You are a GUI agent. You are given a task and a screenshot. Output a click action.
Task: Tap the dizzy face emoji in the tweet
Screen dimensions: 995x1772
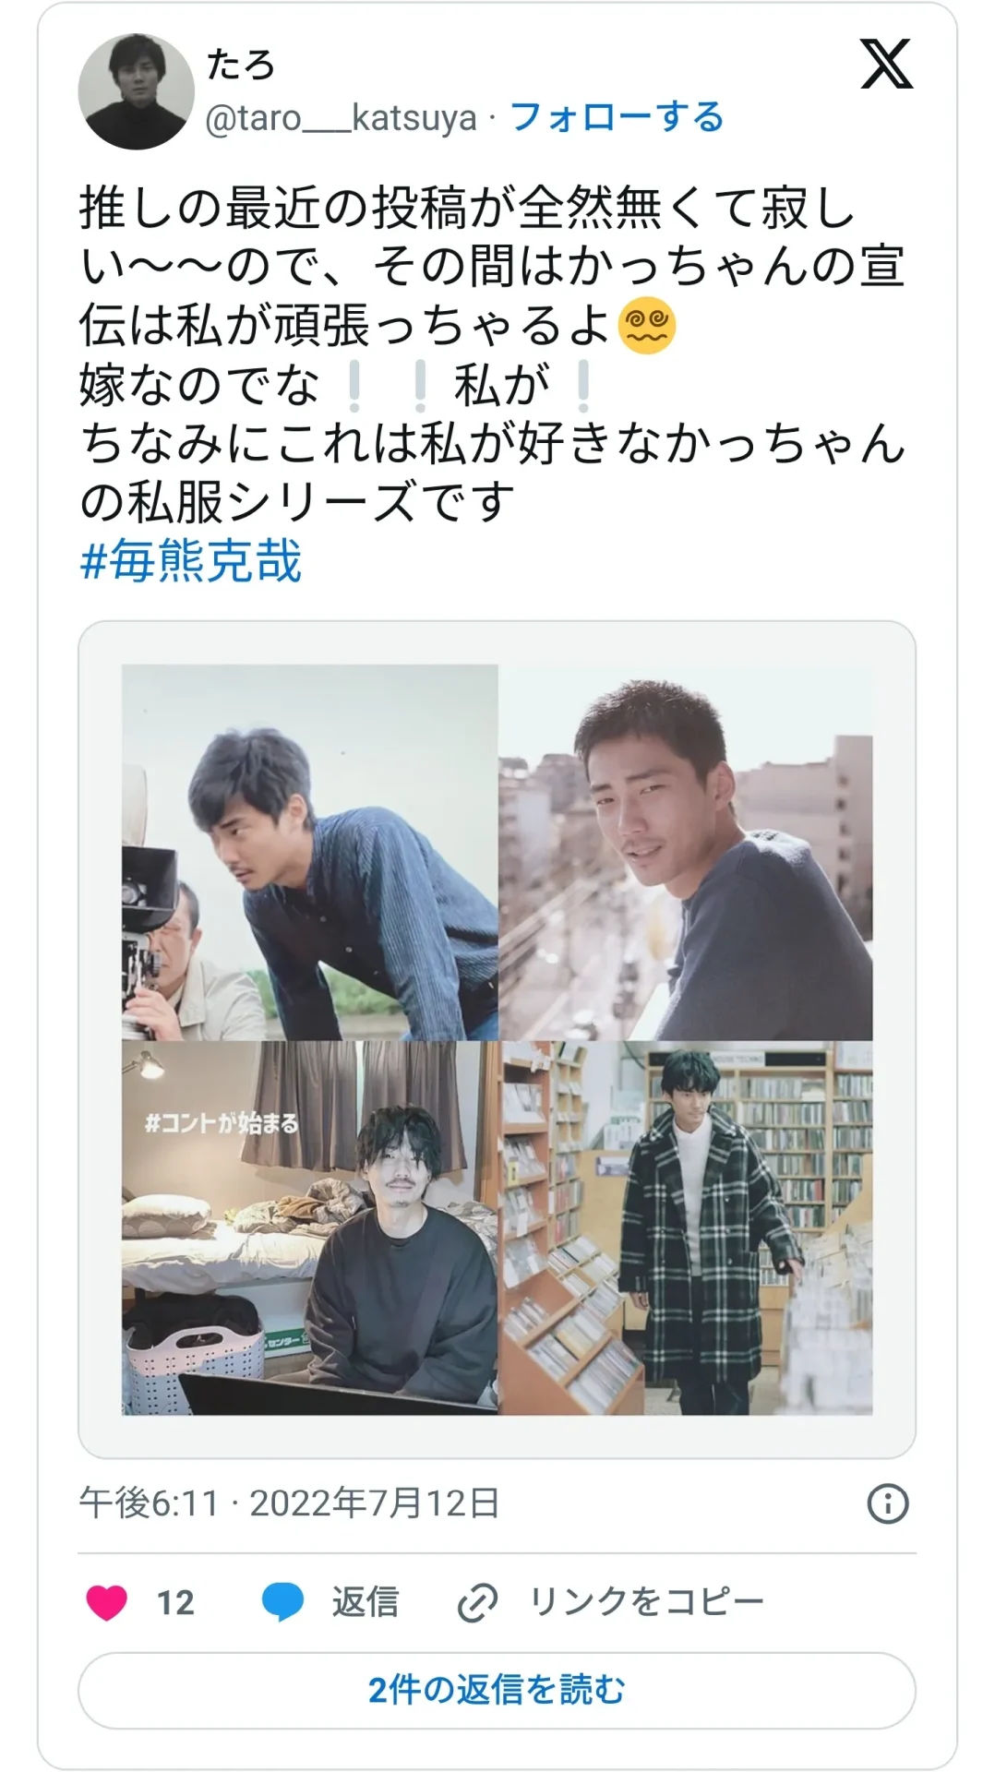(649, 327)
